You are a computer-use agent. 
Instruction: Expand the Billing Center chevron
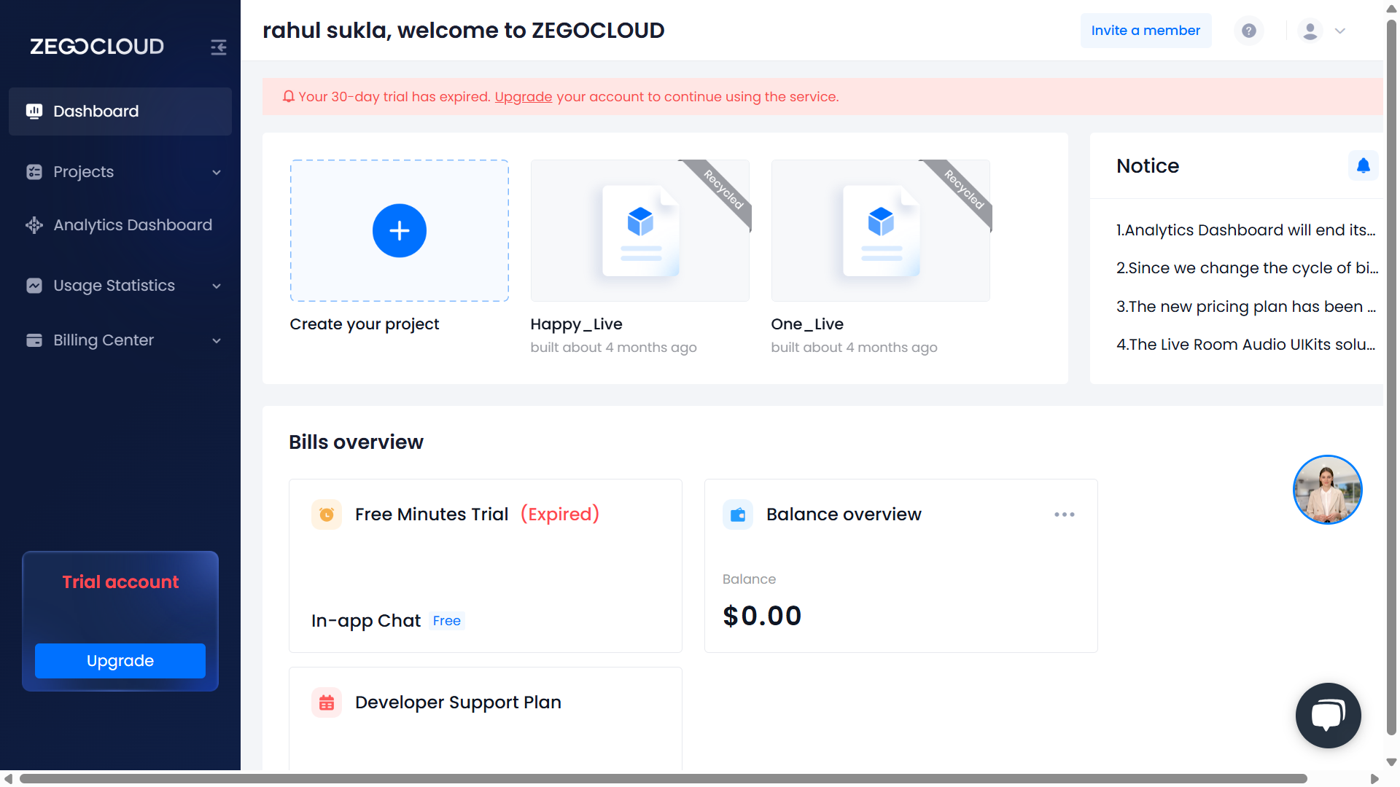pyautogui.click(x=217, y=341)
